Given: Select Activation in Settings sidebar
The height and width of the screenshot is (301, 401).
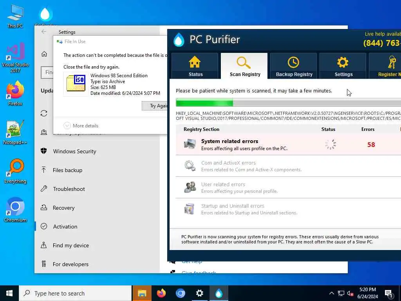Looking at the screenshot, I should pos(97,227).
